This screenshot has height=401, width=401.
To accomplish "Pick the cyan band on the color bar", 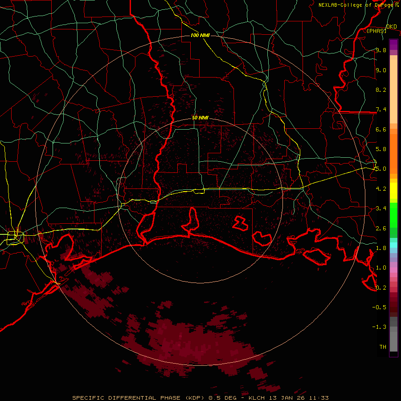I will (393, 245).
